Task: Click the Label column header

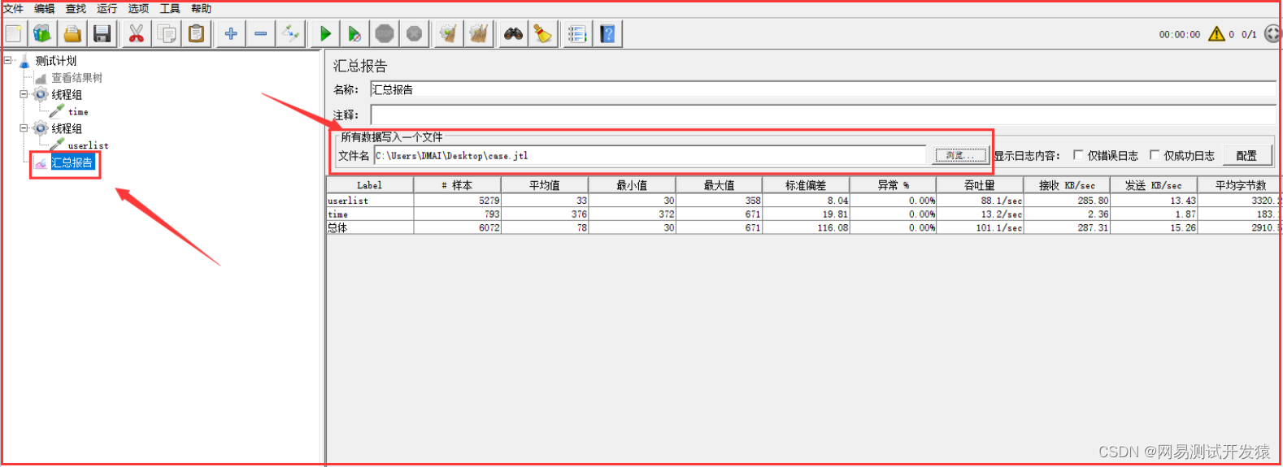Action: pos(370,185)
